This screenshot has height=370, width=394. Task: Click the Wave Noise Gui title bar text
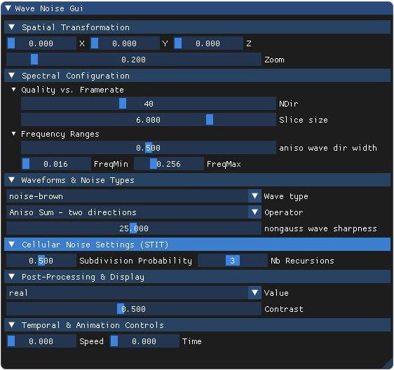point(49,8)
